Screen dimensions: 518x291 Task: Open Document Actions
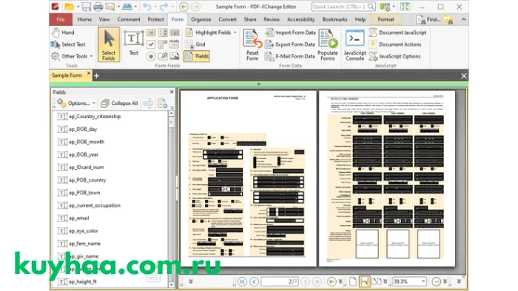point(395,44)
